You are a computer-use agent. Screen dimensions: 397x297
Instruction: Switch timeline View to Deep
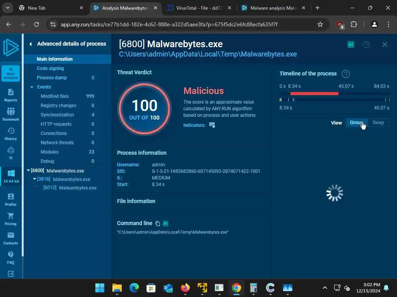378,123
